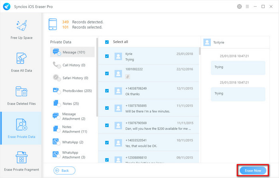Uncheck the Kyrie message checkbox
Image resolution: width=279 pixels, height=178 pixels.
(107, 56)
